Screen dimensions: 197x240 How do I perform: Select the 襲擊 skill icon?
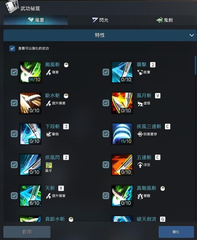[122, 72]
